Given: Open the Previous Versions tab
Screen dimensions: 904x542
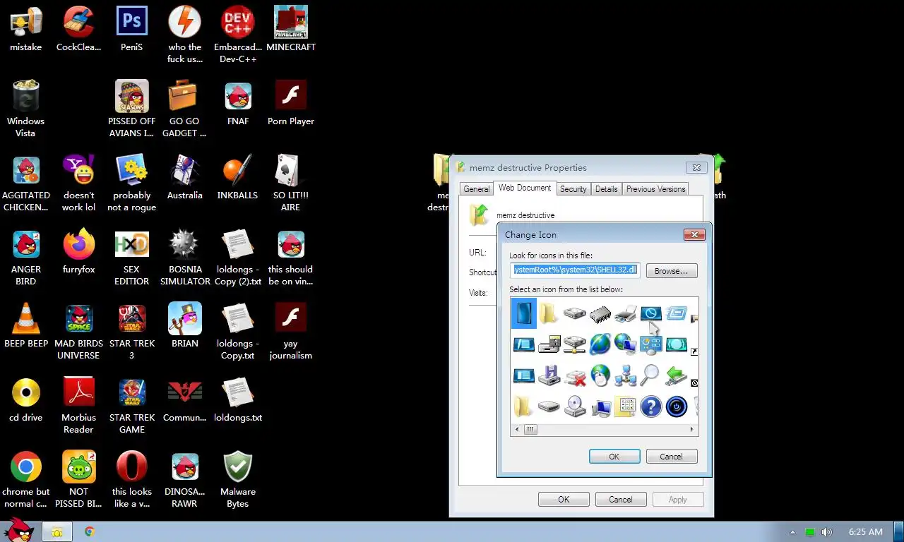Looking at the screenshot, I should point(655,189).
